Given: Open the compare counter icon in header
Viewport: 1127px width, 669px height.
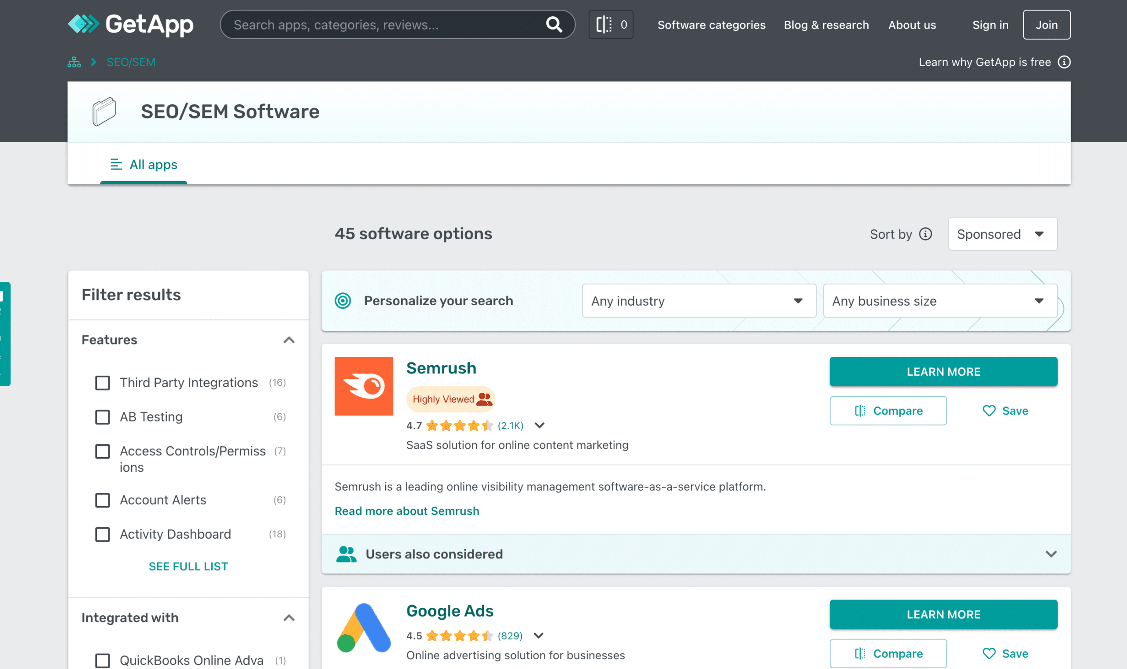Looking at the screenshot, I should [x=611, y=24].
